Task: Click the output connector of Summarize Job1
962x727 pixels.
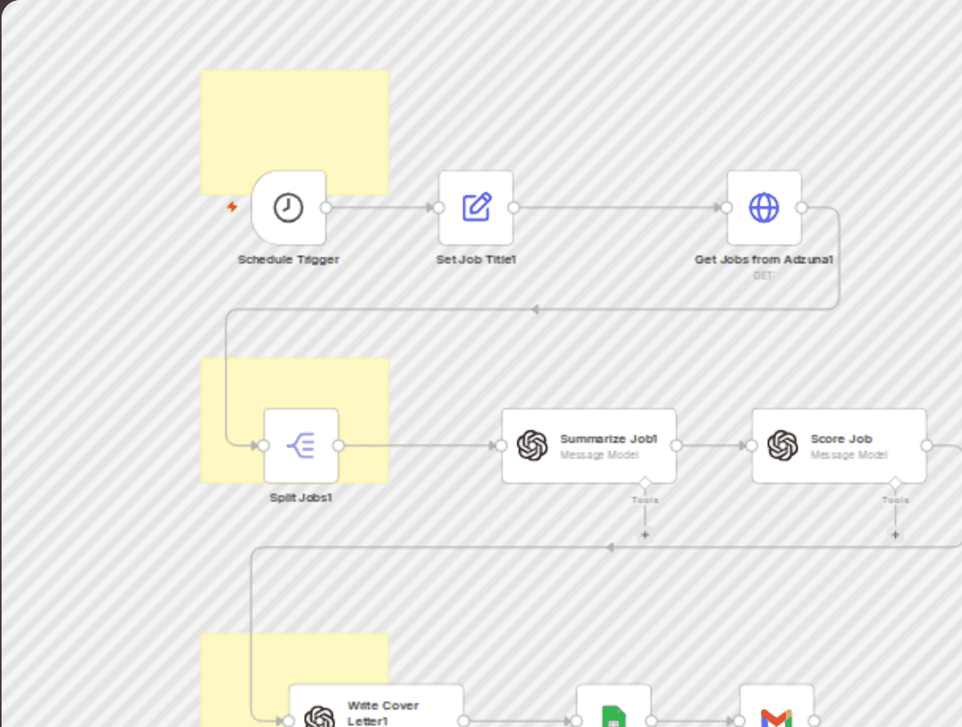Action: [676, 446]
